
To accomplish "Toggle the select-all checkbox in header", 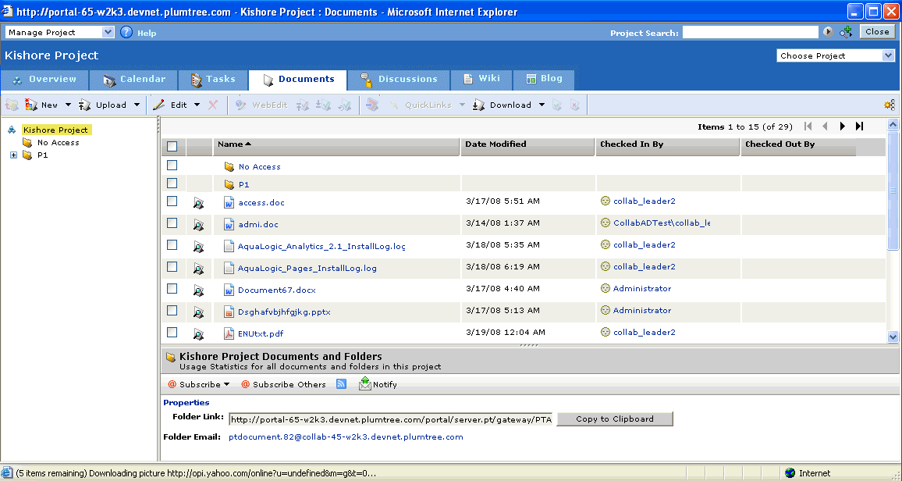I will pyautogui.click(x=172, y=146).
